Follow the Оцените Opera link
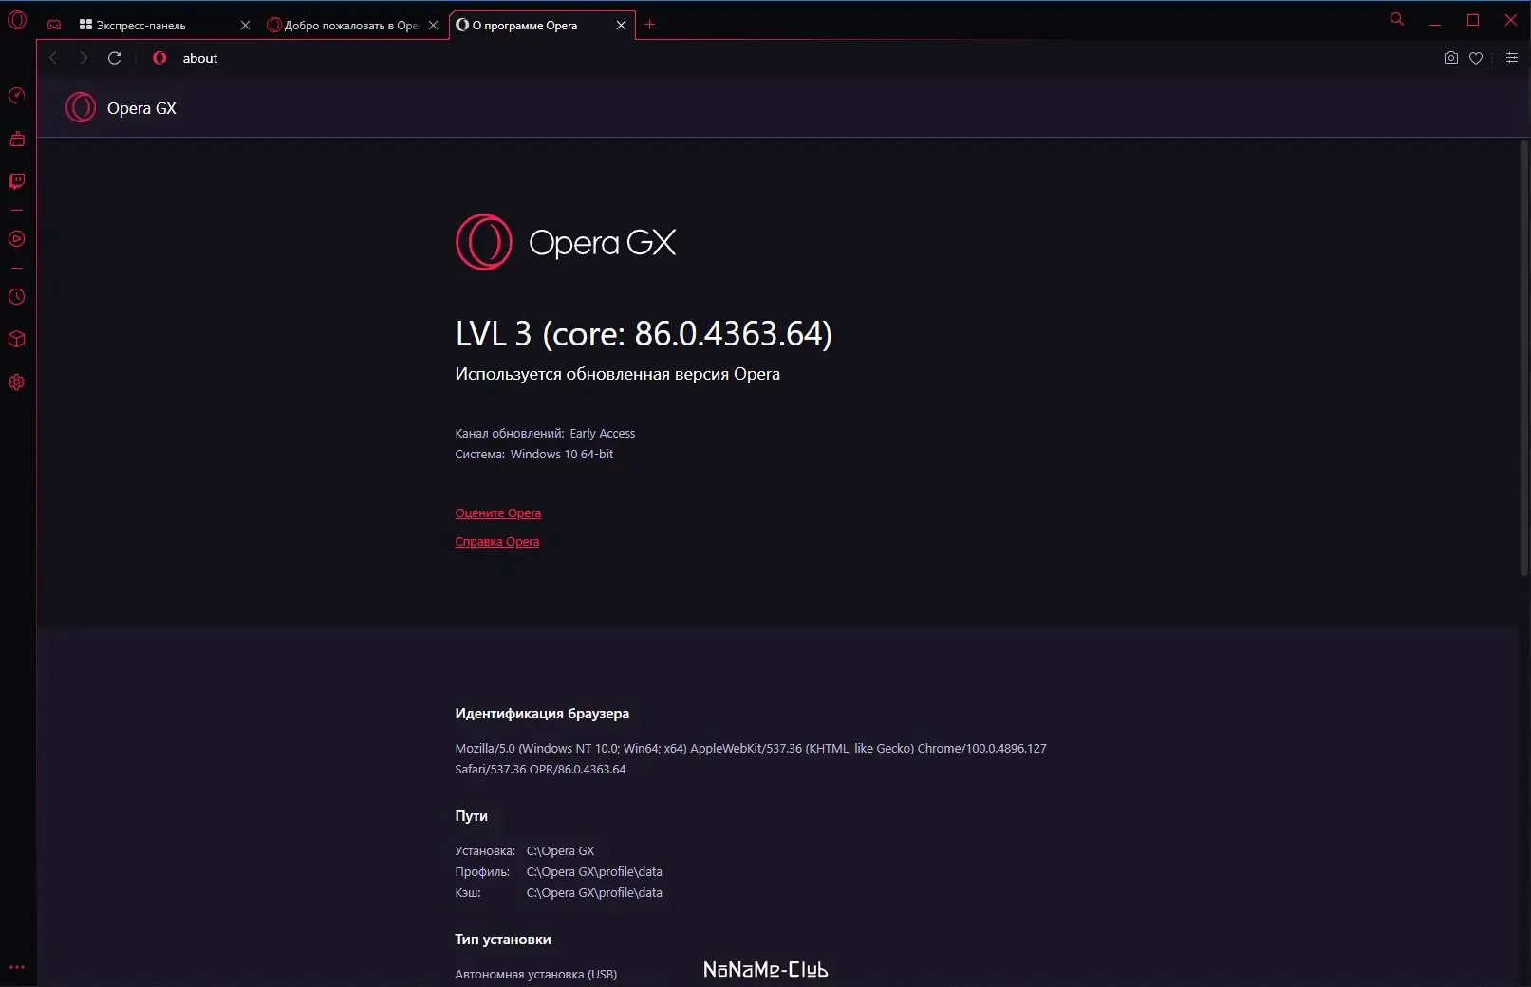 (x=498, y=513)
